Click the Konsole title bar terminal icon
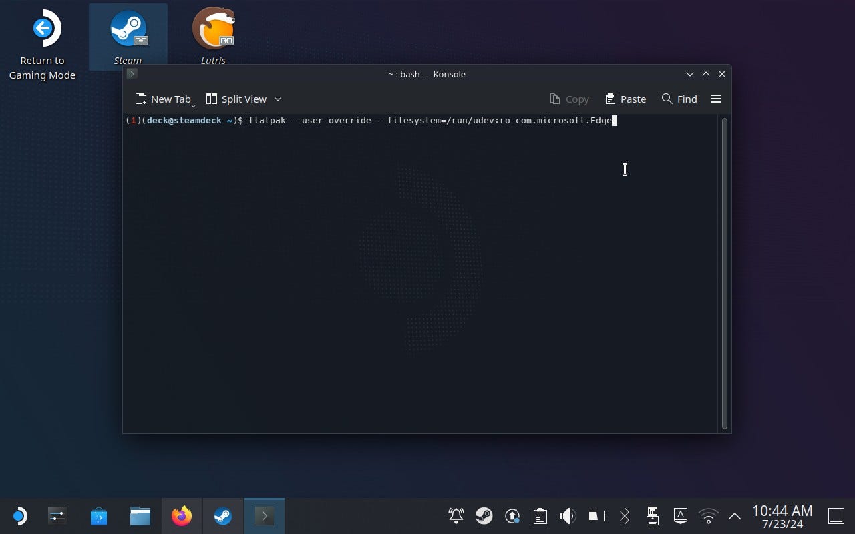The height and width of the screenshot is (534, 855). pyautogui.click(x=132, y=74)
